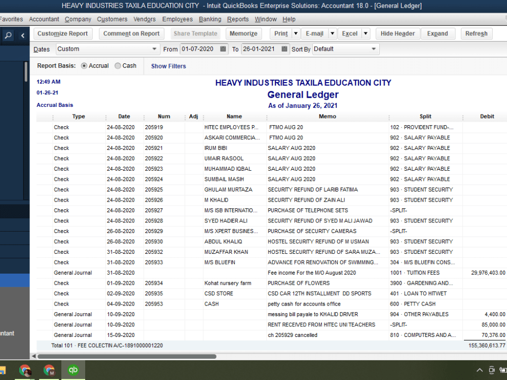Expand the Print dropdown arrow
507x380 pixels.
(x=296, y=33)
